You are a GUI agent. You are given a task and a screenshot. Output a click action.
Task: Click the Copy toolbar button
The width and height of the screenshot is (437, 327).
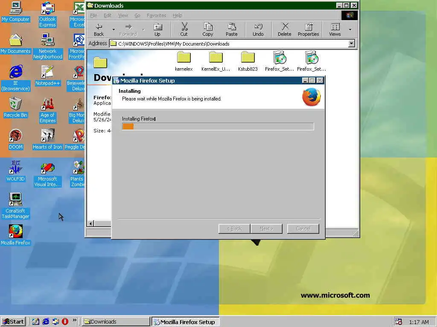[208, 30]
